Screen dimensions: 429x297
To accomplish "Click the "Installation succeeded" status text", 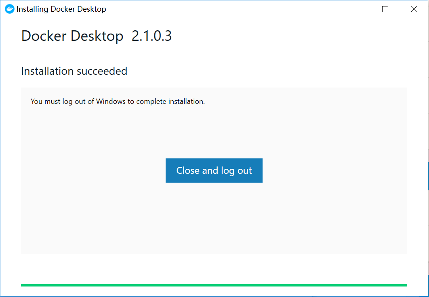I will pos(74,71).
